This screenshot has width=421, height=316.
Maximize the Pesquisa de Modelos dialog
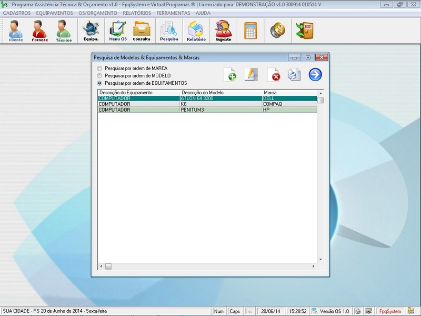coord(308,57)
